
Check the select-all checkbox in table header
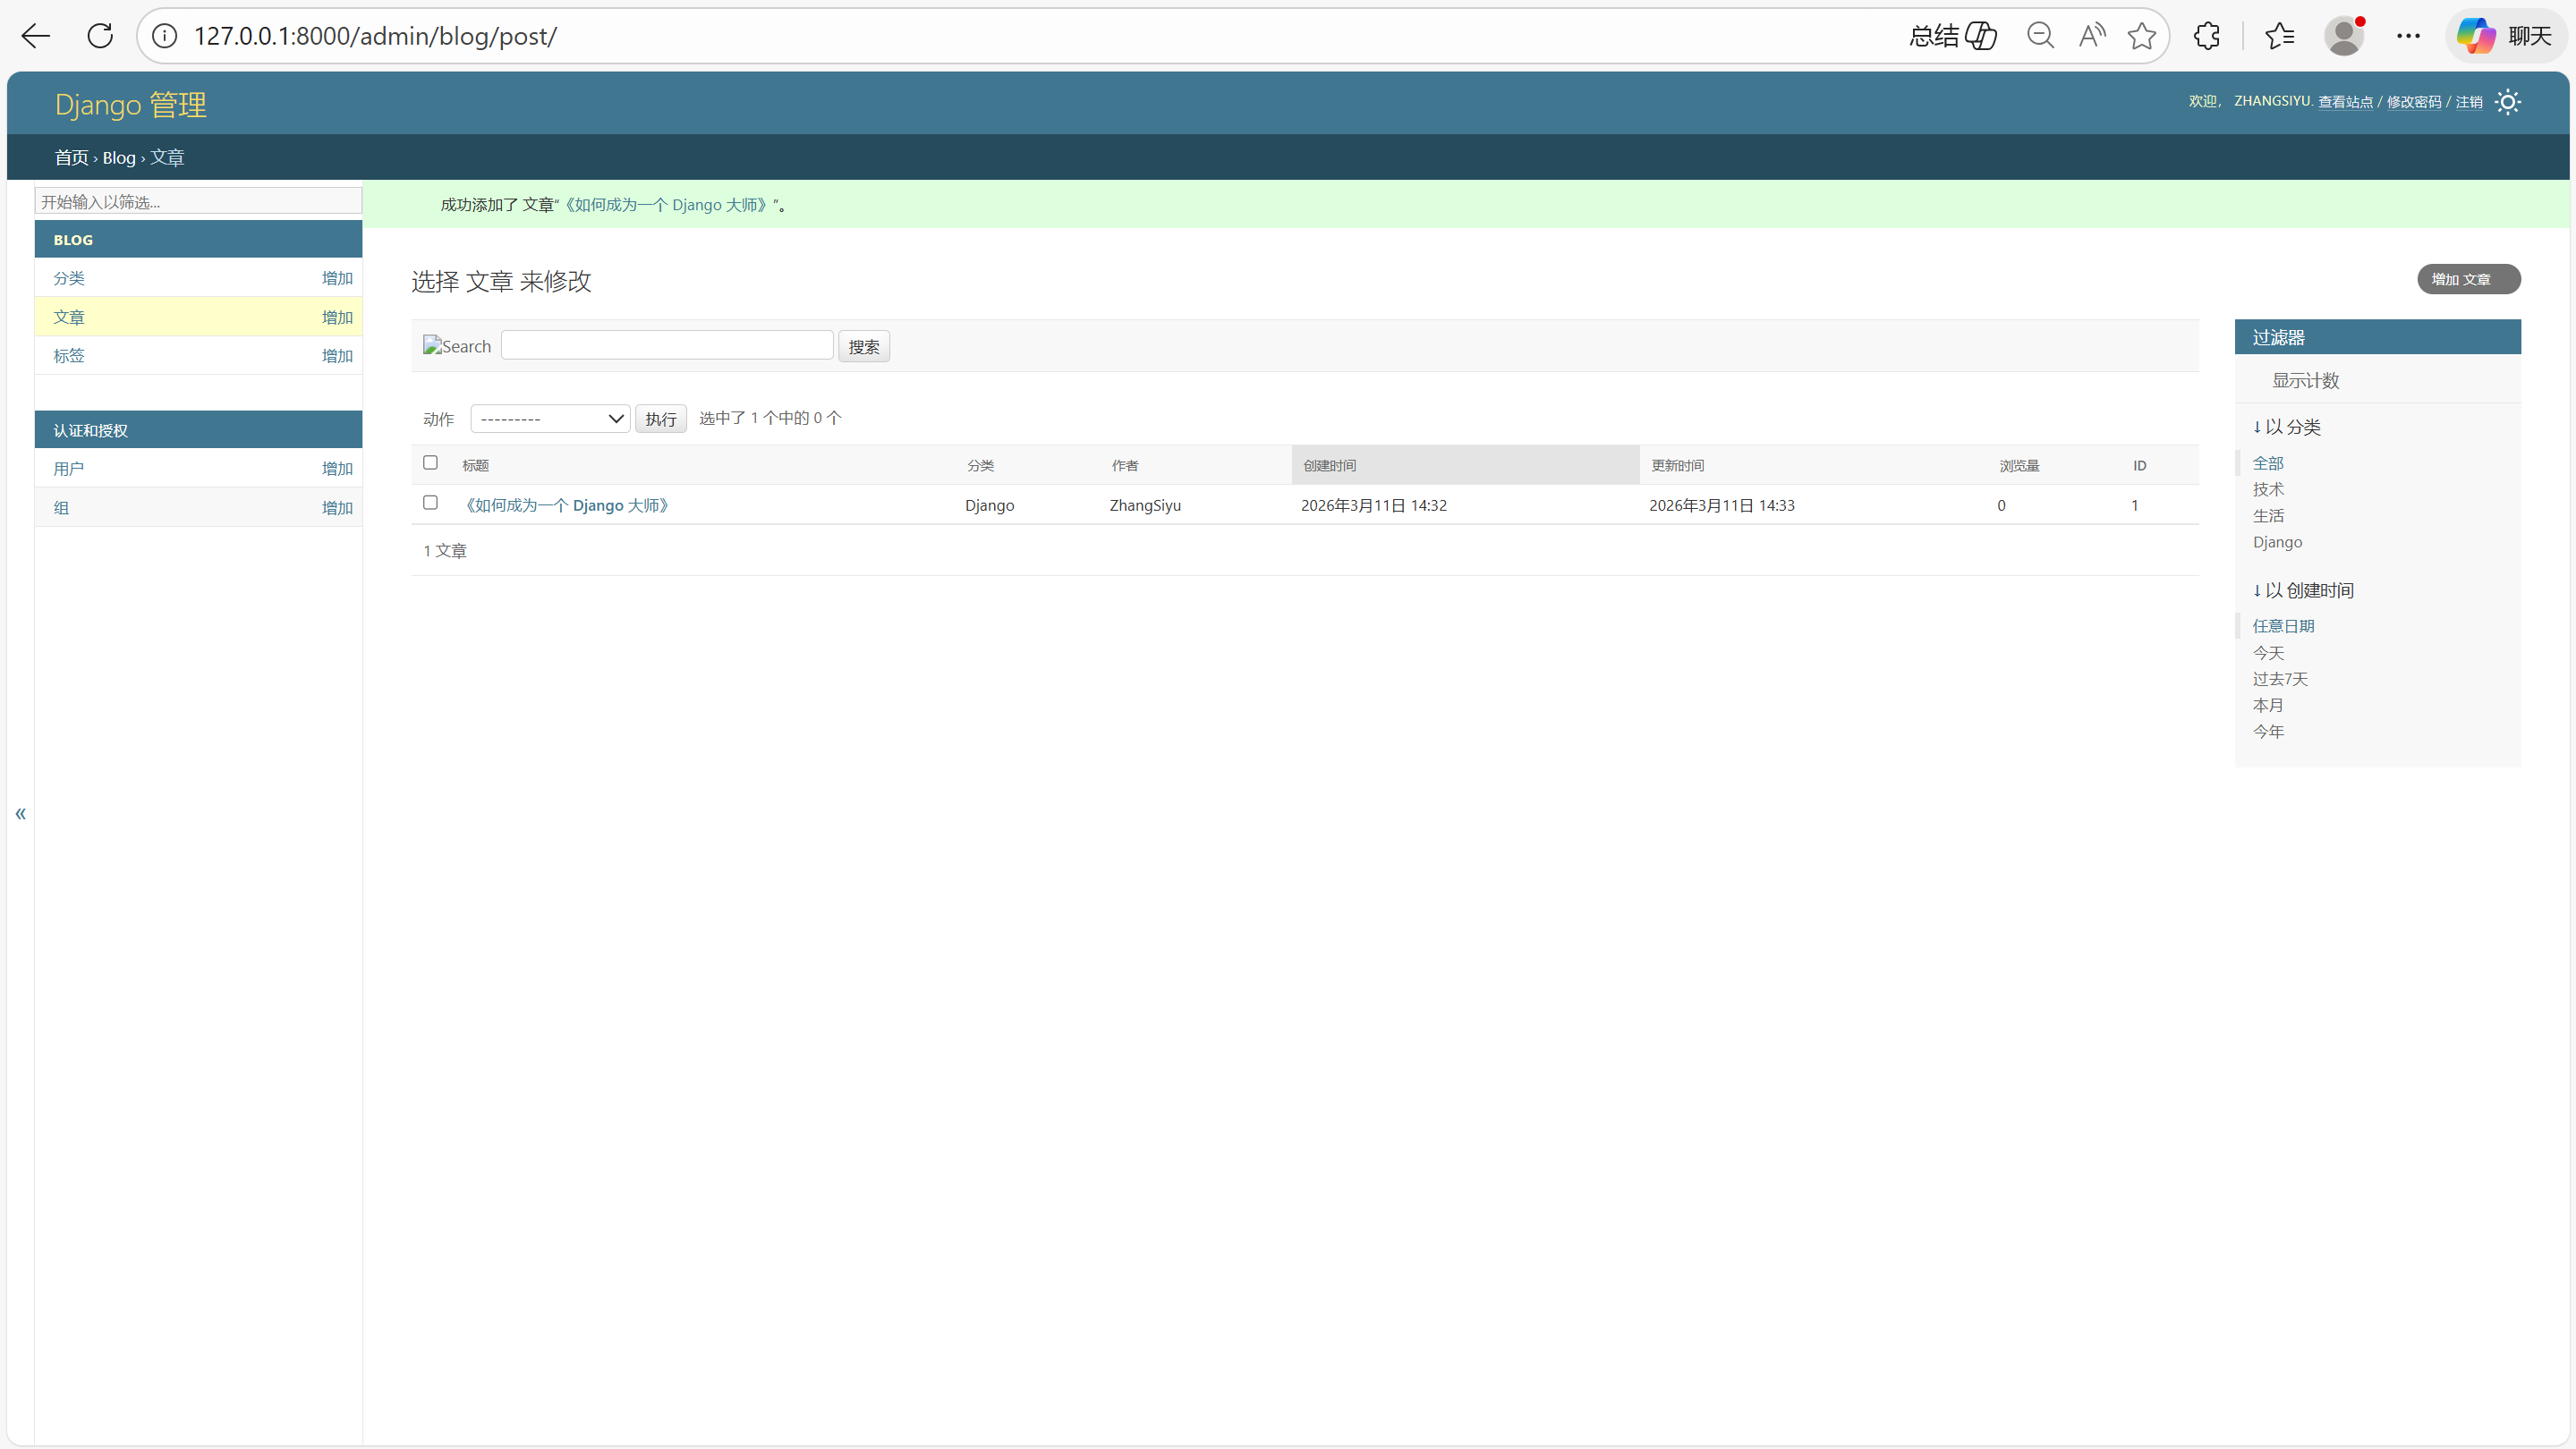point(430,462)
